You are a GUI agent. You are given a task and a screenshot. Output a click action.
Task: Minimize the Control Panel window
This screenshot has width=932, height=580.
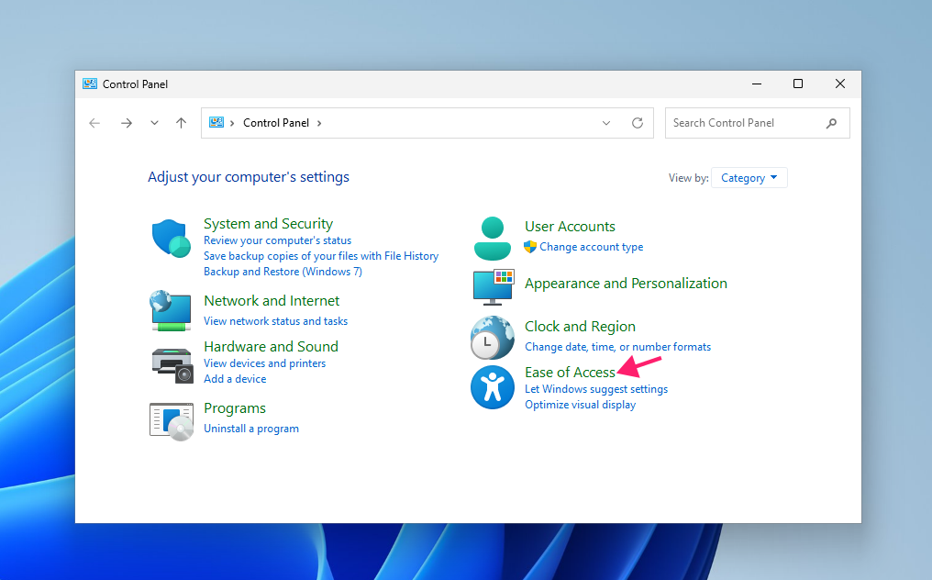coord(757,84)
